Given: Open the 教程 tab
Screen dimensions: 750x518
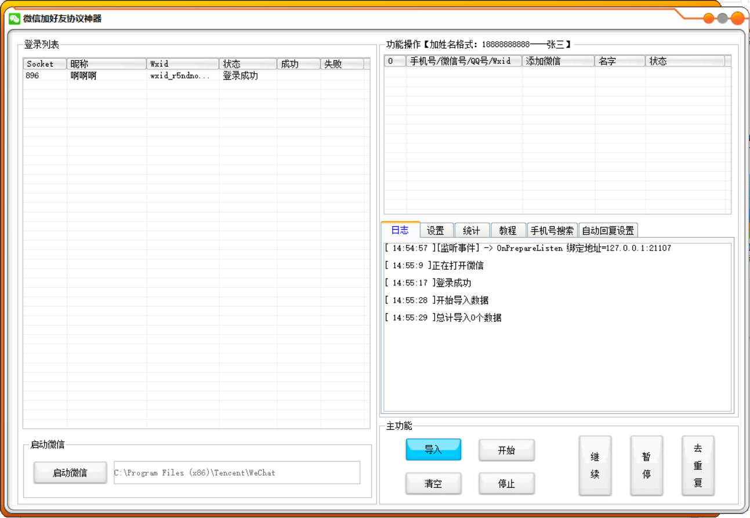Looking at the screenshot, I should coord(508,231).
